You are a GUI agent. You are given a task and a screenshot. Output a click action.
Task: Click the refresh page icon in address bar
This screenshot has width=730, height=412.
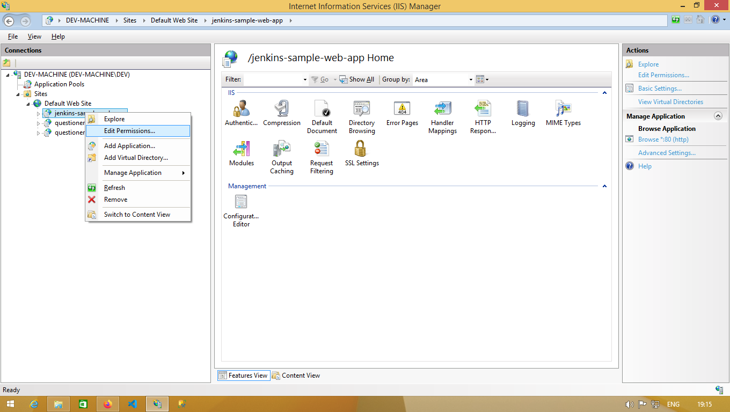coord(676,20)
